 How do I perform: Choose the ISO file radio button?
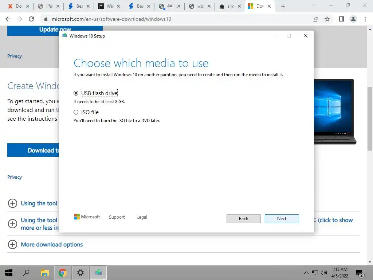point(76,112)
